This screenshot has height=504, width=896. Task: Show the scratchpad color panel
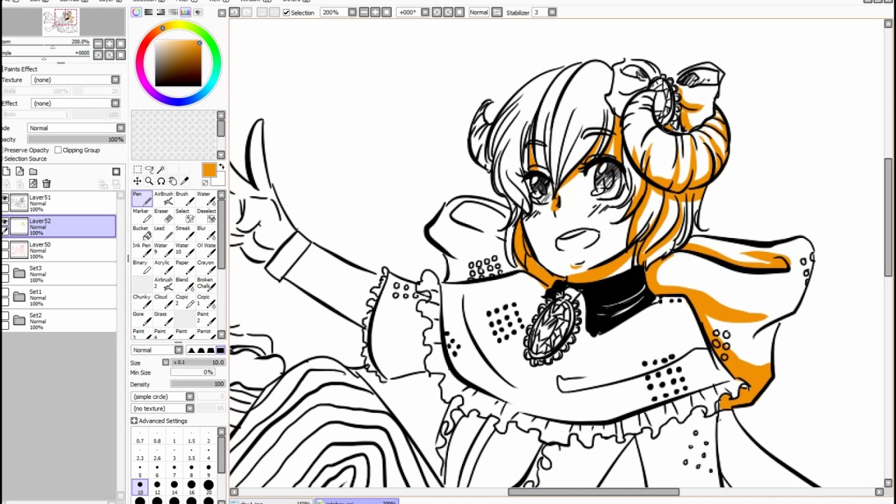198,12
